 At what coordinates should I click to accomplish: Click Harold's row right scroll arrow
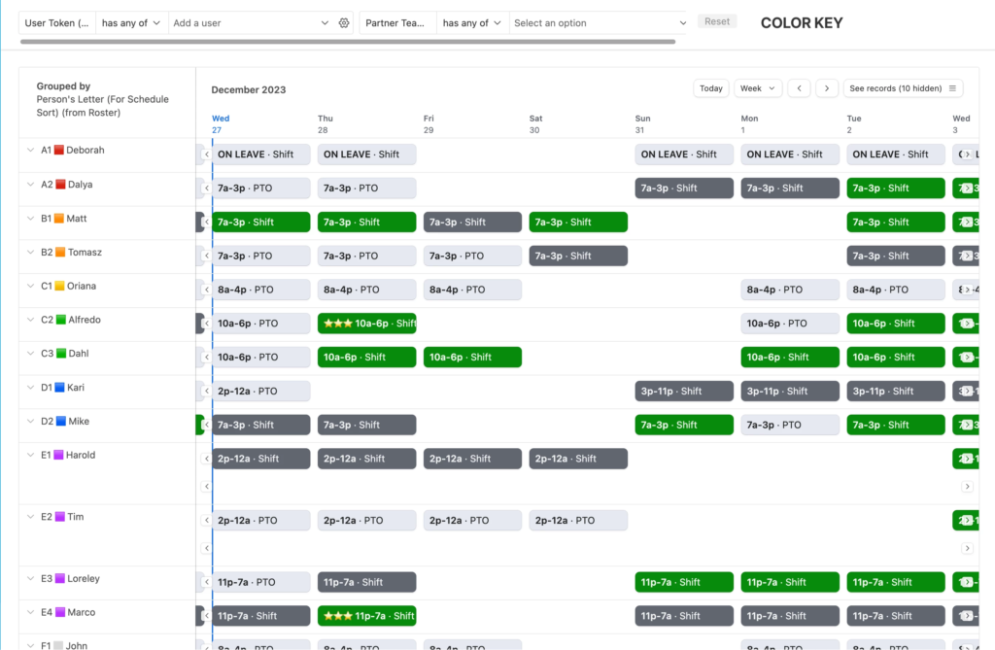[x=967, y=486]
